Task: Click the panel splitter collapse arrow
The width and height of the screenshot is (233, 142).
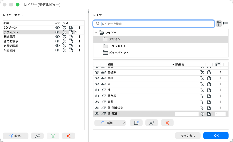Action: (x=88, y=12)
